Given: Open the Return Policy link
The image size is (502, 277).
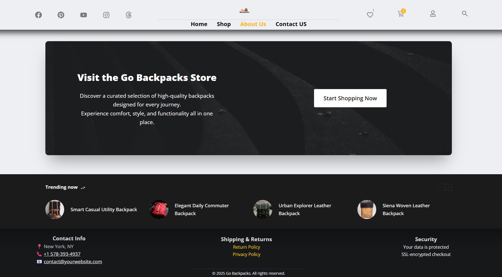Looking at the screenshot, I should point(247,247).
